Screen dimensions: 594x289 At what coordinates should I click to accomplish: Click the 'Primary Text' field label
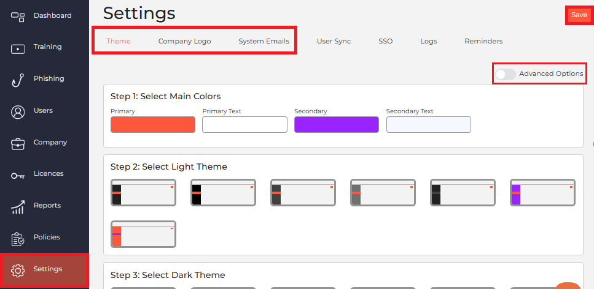(x=222, y=111)
